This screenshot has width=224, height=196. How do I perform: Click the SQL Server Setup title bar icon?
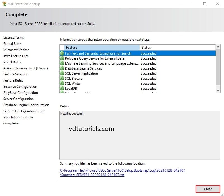point(4,4)
